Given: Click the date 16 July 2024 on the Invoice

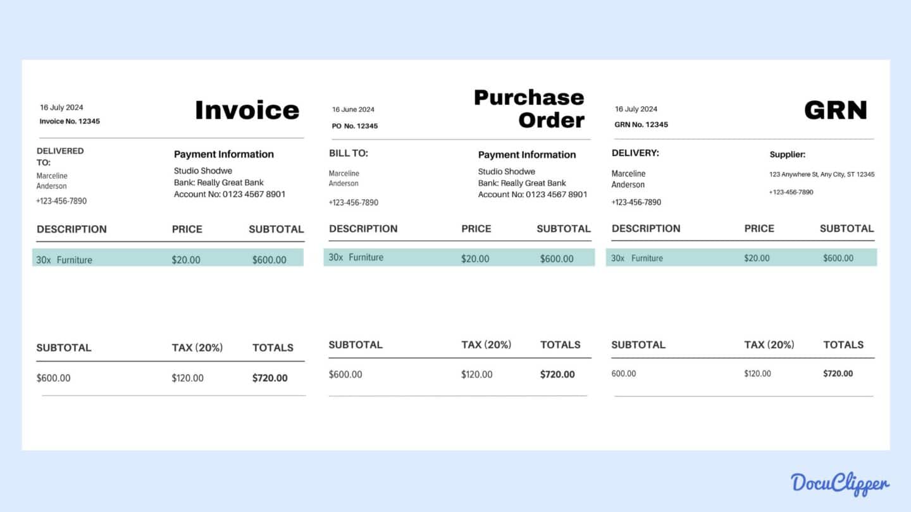Looking at the screenshot, I should pos(59,107).
